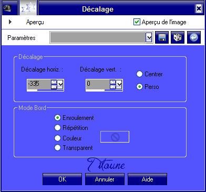Image resolution: width=206 pixels, height=192 pixels.
Task: Click the Décalage horiz. value field
Action: click(x=39, y=84)
